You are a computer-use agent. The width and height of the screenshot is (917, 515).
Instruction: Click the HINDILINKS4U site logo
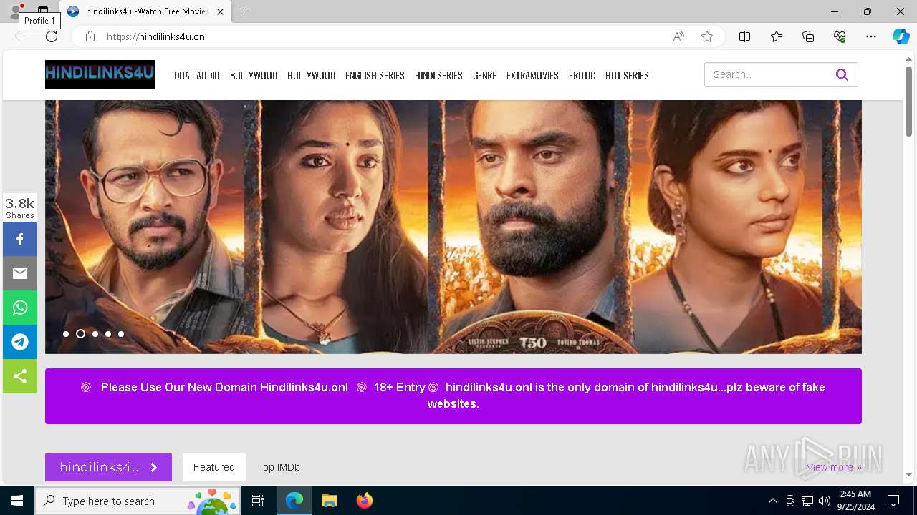[100, 74]
